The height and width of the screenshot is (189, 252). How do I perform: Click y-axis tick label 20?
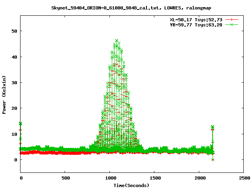pos(14,108)
